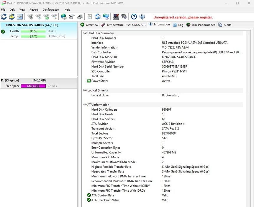Click the Refresh disk information toolbar icon
The image size is (254, 207).
tap(4, 17)
